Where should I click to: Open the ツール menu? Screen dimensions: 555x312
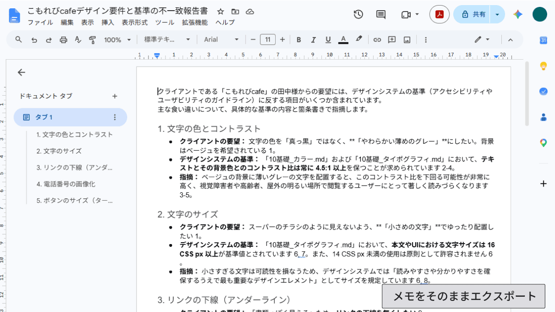click(165, 22)
